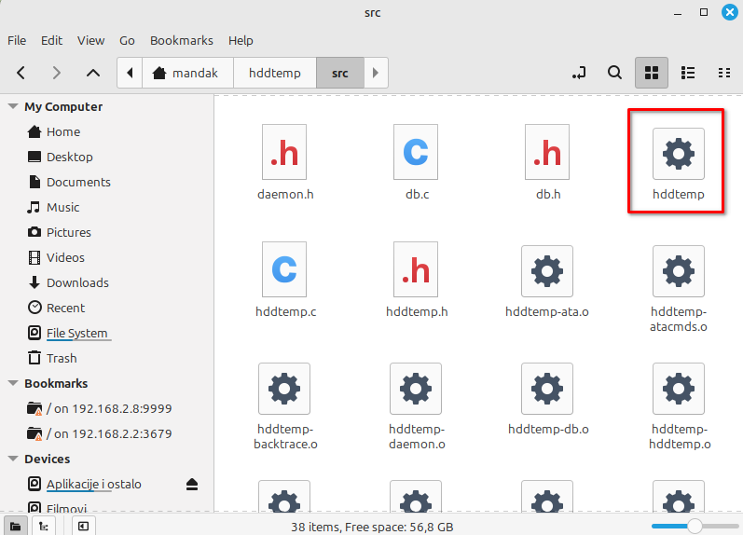The height and width of the screenshot is (535, 743).
Task: Select the hddtemp-backtrace.o object file
Action: click(x=284, y=406)
